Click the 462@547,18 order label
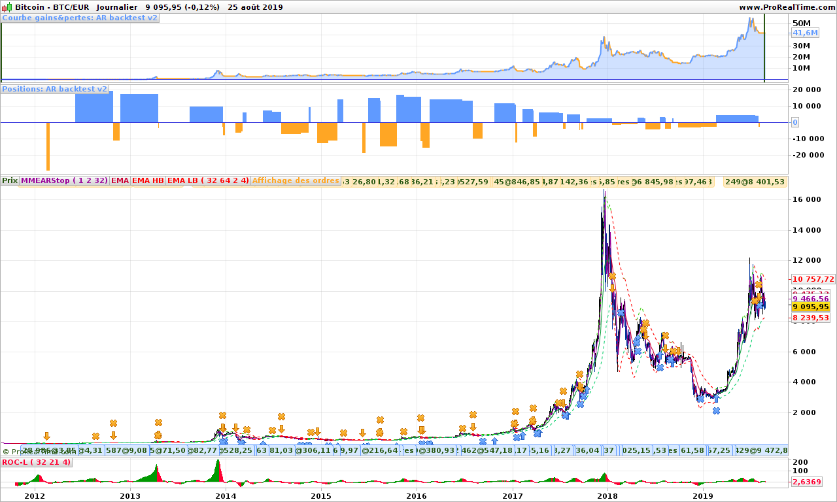Image resolution: width=837 pixels, height=502 pixels. pos(487,450)
